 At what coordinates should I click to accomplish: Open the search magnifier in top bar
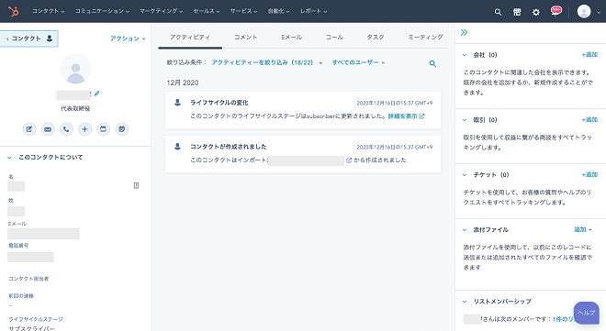[x=498, y=12]
